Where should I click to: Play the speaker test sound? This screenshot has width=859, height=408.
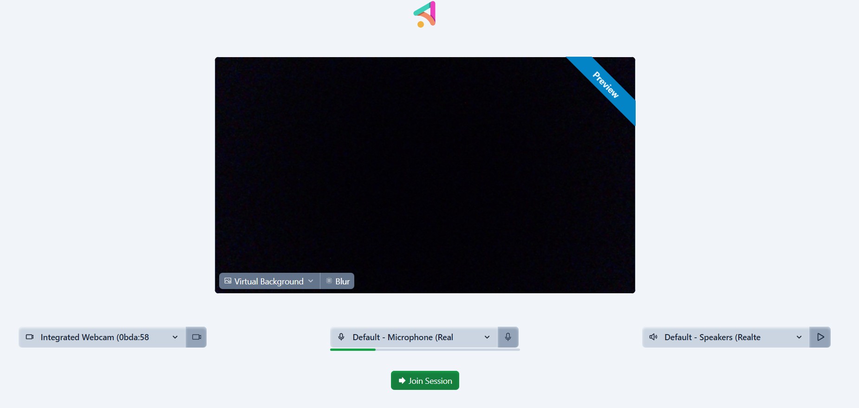click(820, 337)
